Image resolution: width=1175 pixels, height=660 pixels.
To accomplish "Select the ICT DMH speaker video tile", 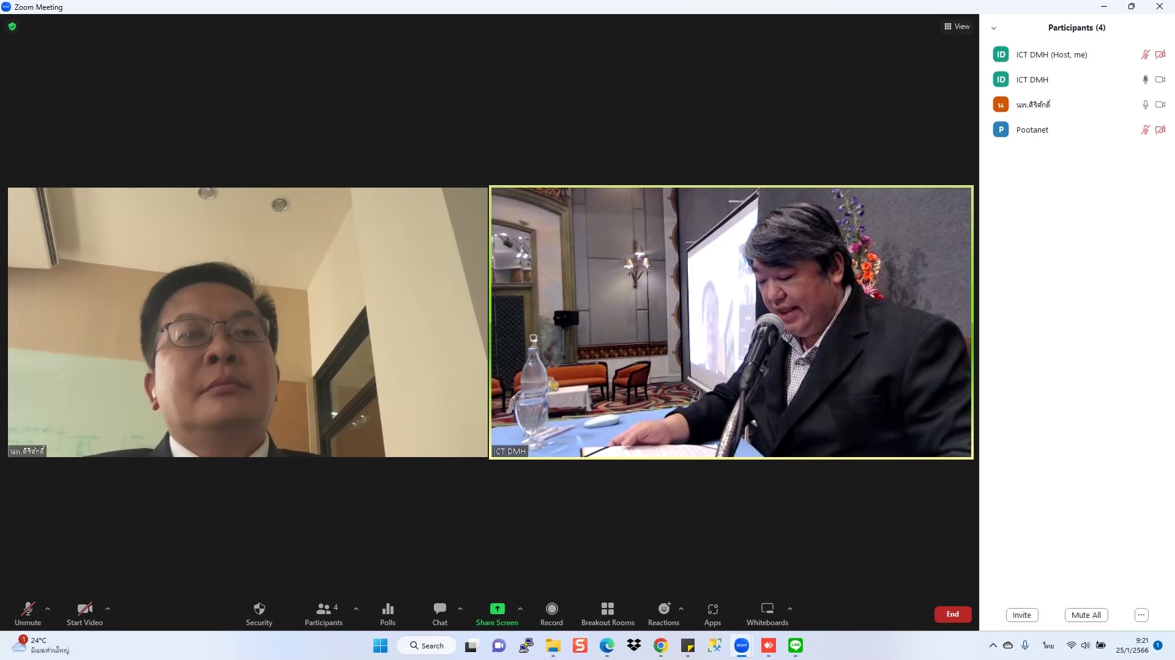I will pyautogui.click(x=731, y=322).
